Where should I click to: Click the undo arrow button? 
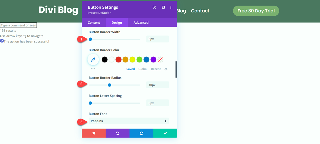(x=118, y=133)
